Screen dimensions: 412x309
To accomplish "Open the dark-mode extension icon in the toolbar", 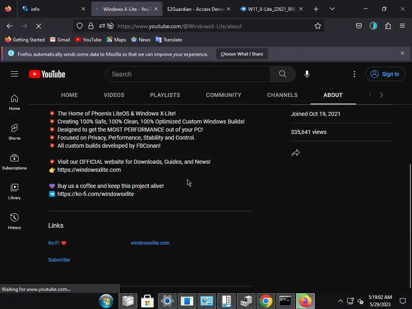I will [373, 26].
